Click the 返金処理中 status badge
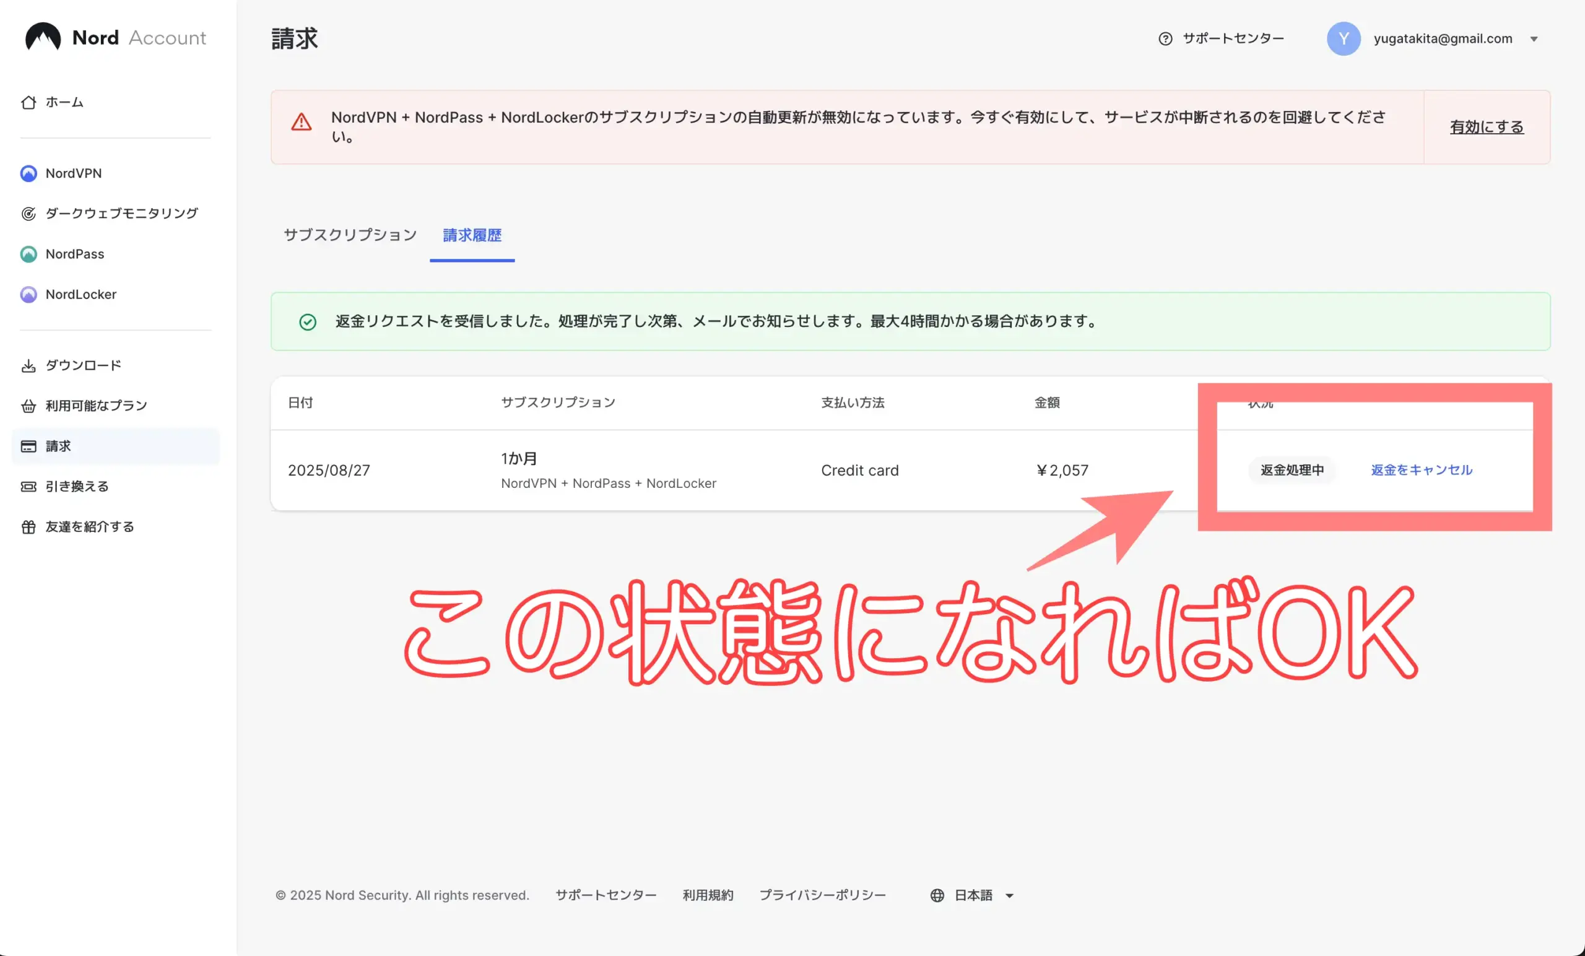This screenshot has width=1585, height=956. pos(1292,471)
